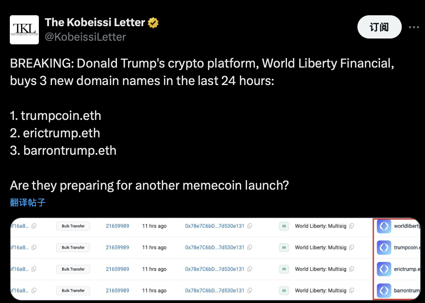Click the TKL profile avatar
Image resolution: width=425 pixels, height=303 pixels.
24,30
